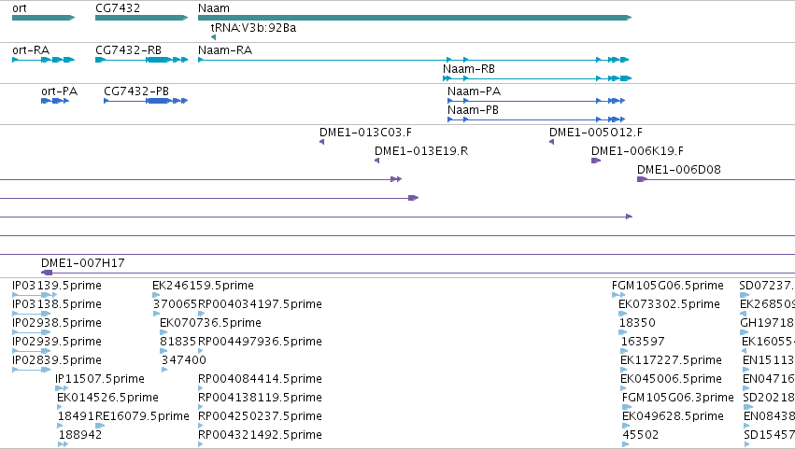Select the DME1-007H17 clone feature
This screenshot has width=795, height=449.
[418, 273]
